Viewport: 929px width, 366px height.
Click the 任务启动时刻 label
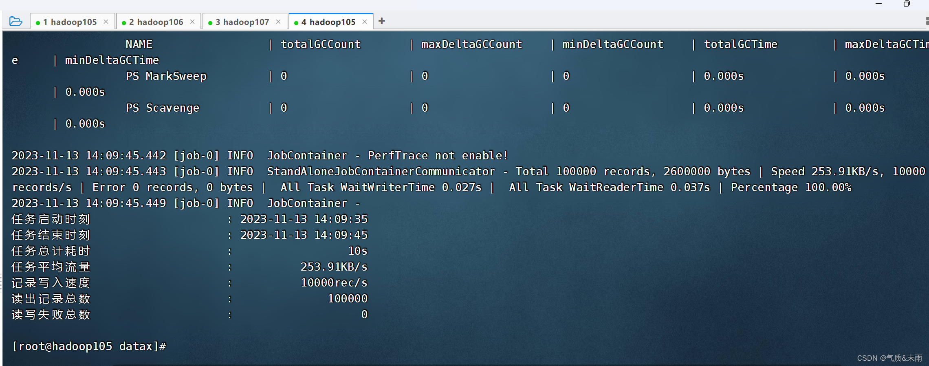pyautogui.click(x=51, y=219)
